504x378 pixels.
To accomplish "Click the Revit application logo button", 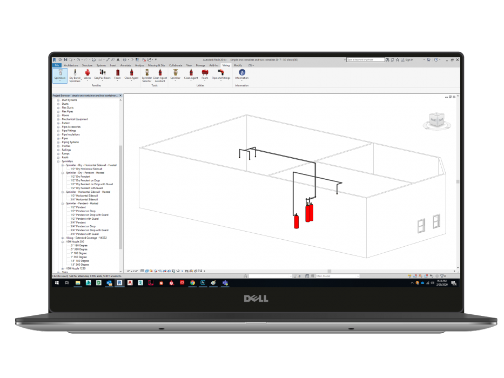I will [55, 60].
